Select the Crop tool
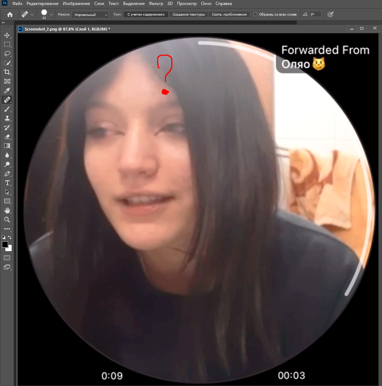The image size is (382, 386). coord(7,72)
